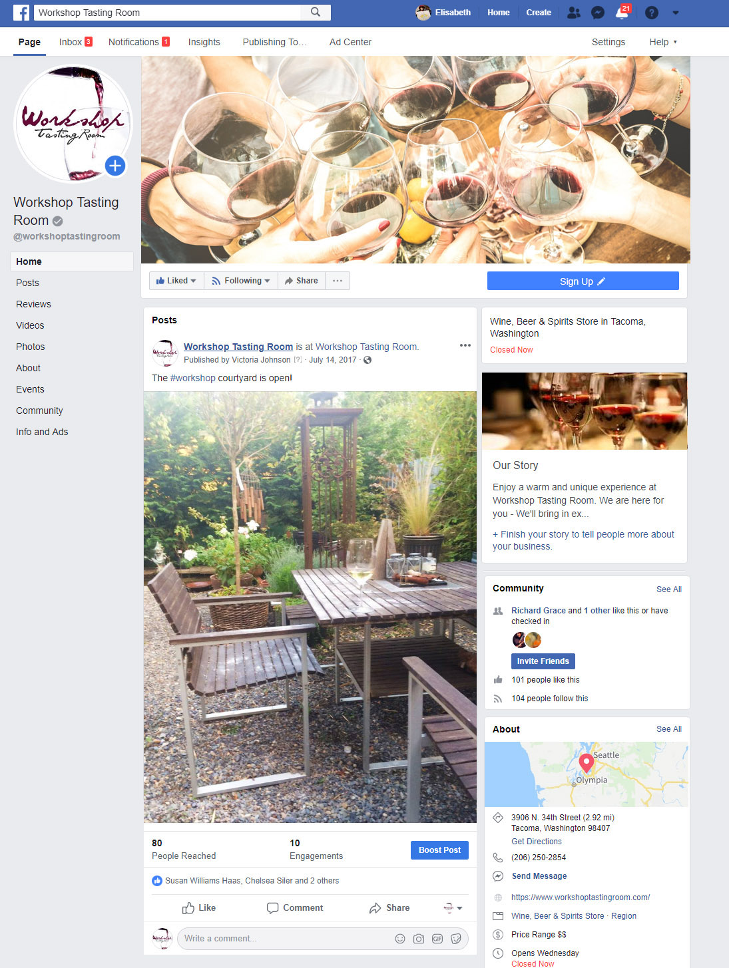Viewport: 729px width, 968px height.
Task: Open Reviews in the left sidebar
Action: [33, 304]
